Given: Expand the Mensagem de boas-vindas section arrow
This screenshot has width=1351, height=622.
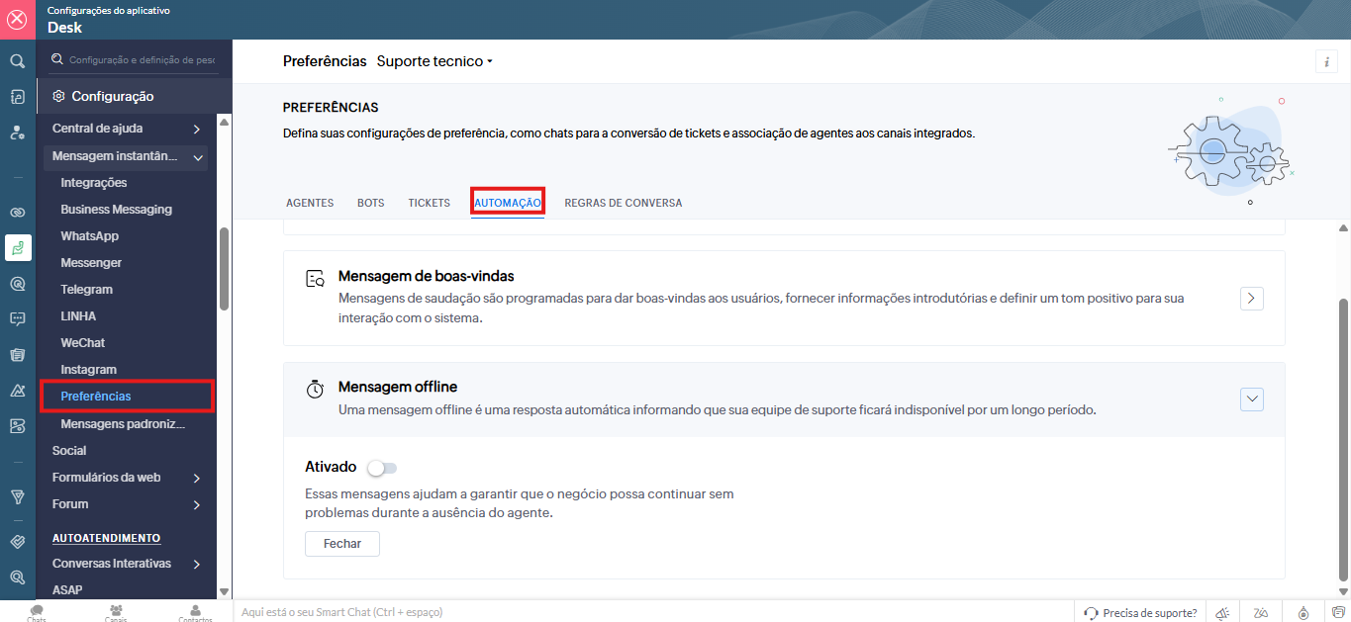Looking at the screenshot, I should pyautogui.click(x=1251, y=298).
